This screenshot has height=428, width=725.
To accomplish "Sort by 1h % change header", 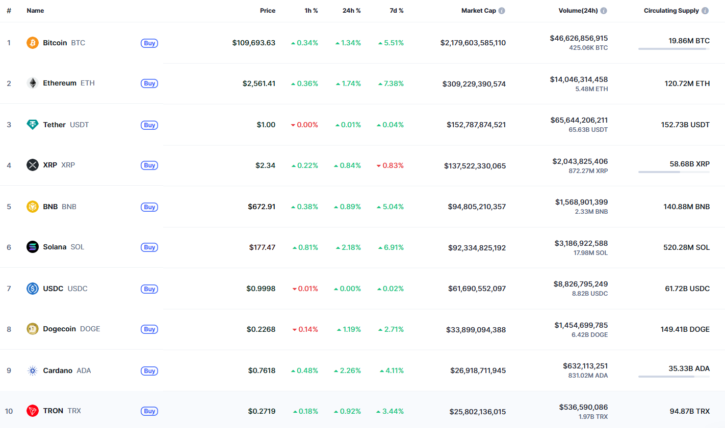I will pos(311,11).
